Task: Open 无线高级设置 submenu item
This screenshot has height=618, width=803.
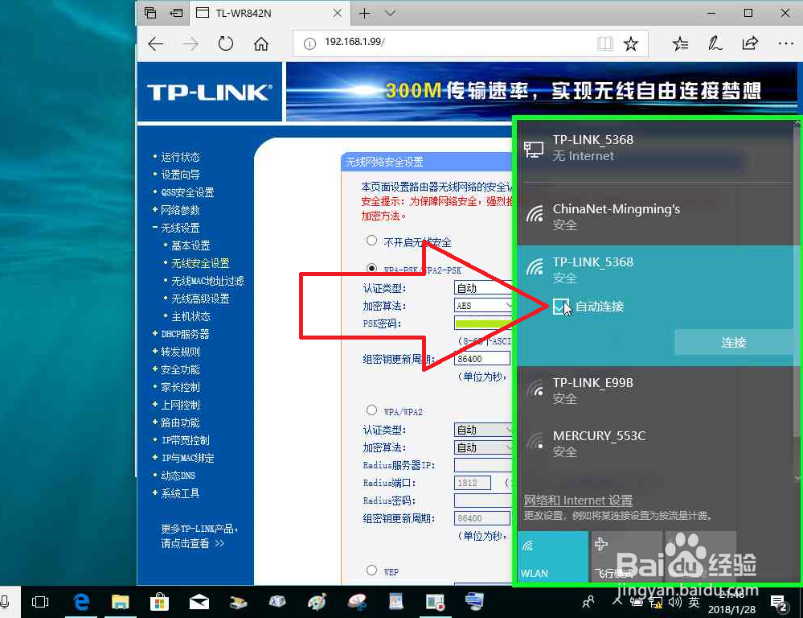Action: tap(200, 299)
